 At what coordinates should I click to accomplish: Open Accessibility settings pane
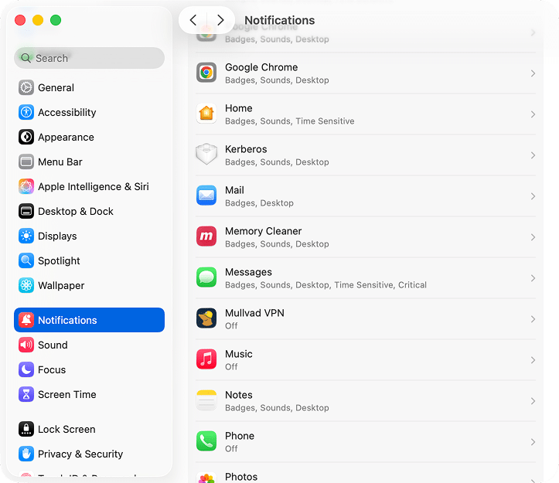click(x=89, y=112)
